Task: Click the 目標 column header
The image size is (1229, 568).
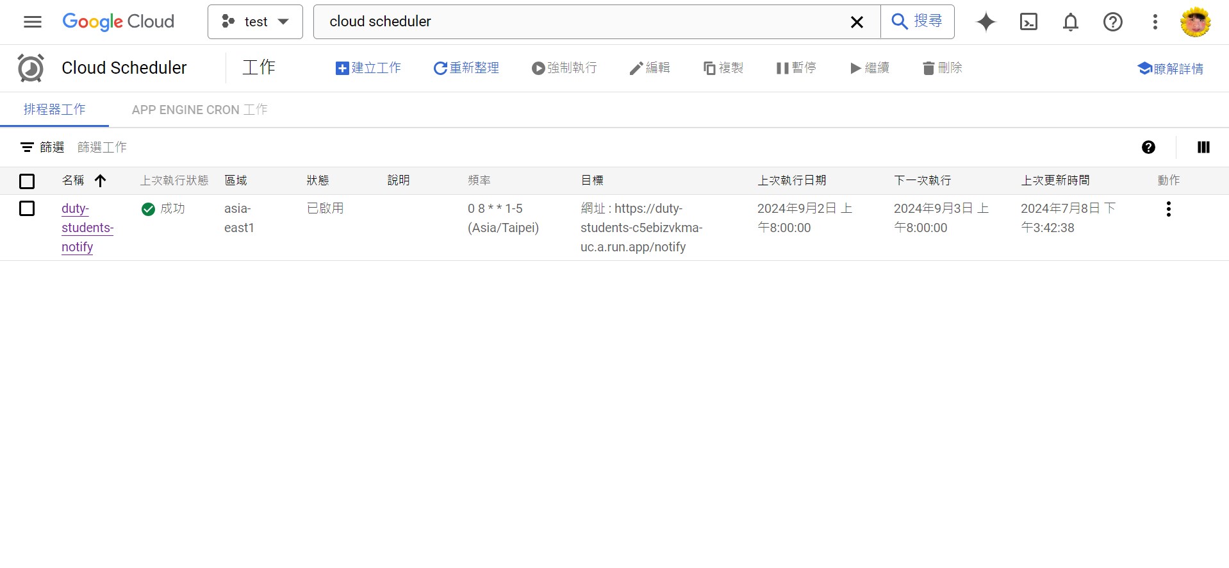Action: [x=592, y=181]
